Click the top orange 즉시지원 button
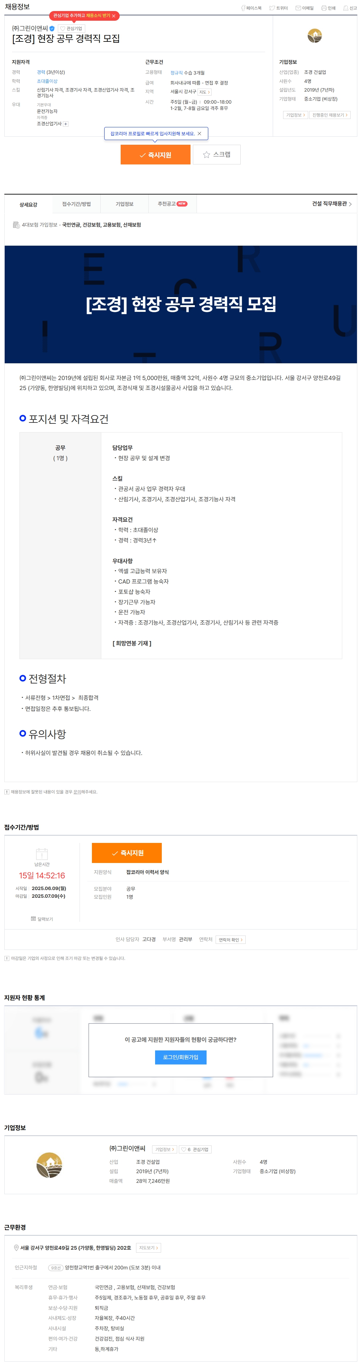 click(x=155, y=154)
